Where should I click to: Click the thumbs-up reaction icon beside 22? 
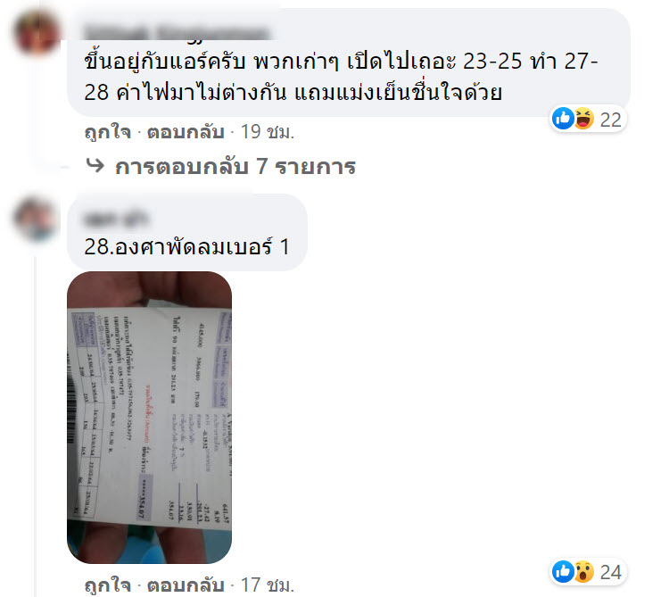(563, 118)
